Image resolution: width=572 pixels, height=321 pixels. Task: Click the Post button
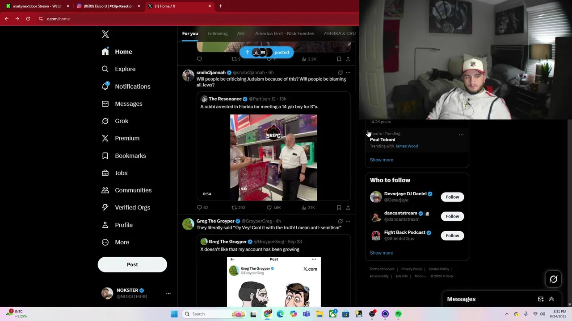(132, 264)
